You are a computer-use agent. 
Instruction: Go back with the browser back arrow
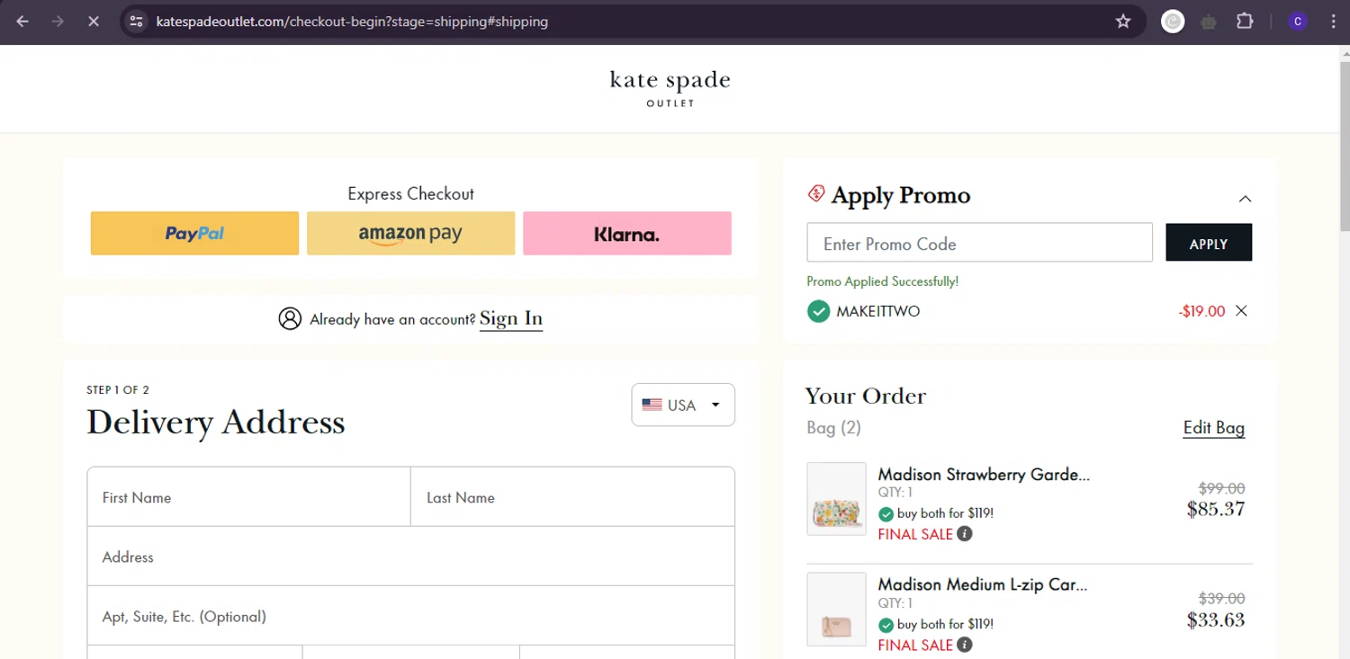[22, 22]
